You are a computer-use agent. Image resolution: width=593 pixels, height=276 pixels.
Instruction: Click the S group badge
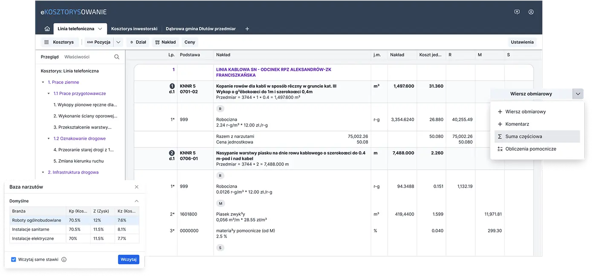click(x=220, y=247)
